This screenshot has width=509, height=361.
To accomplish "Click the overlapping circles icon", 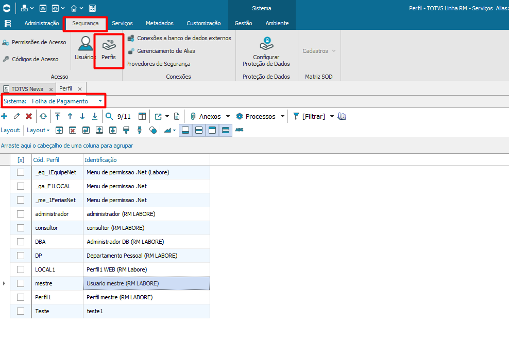I will coord(153,130).
